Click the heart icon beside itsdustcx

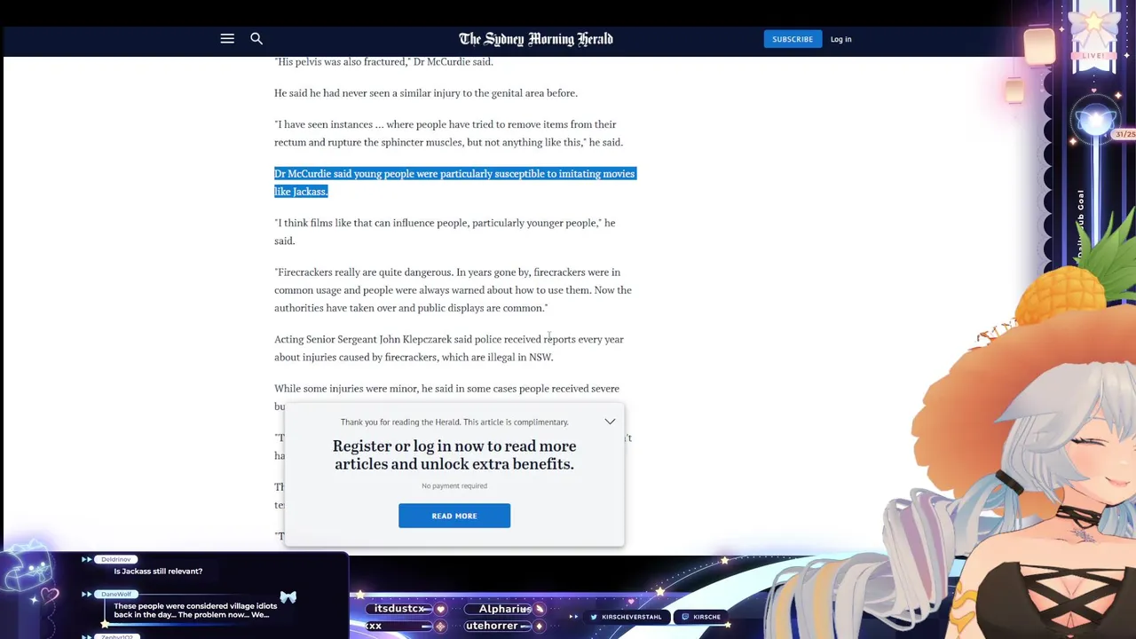coord(439,610)
